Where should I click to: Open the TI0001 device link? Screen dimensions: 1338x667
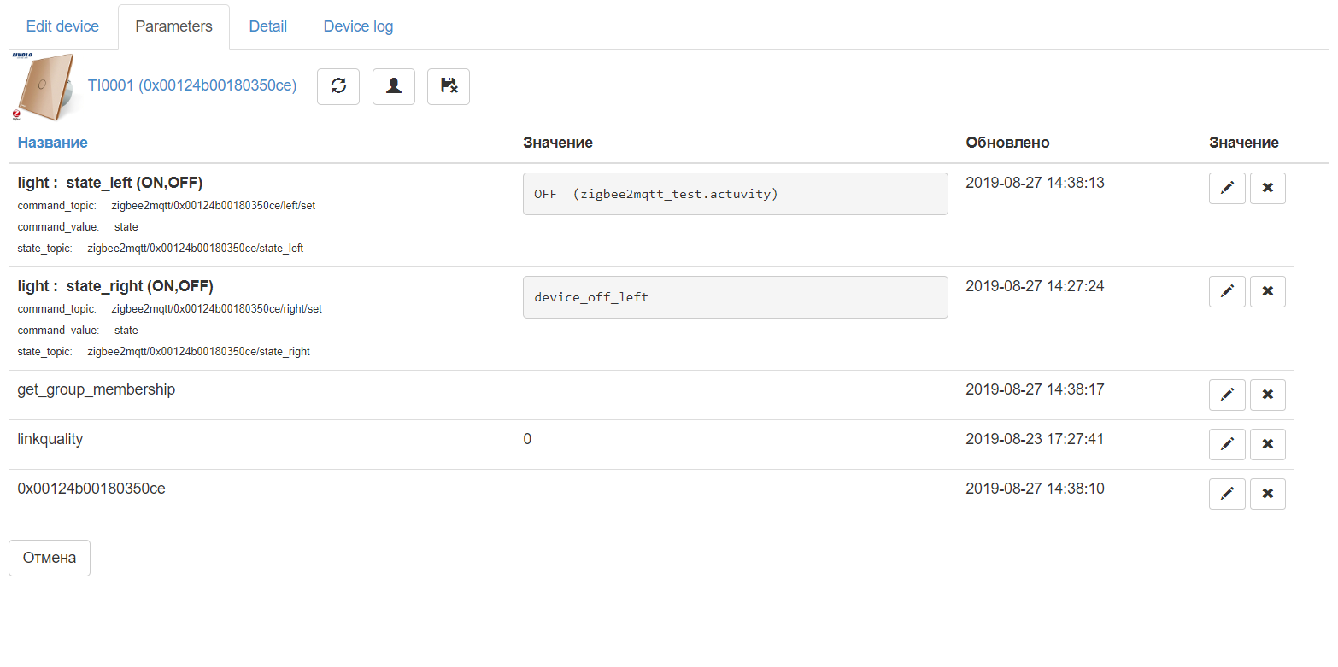tap(192, 85)
